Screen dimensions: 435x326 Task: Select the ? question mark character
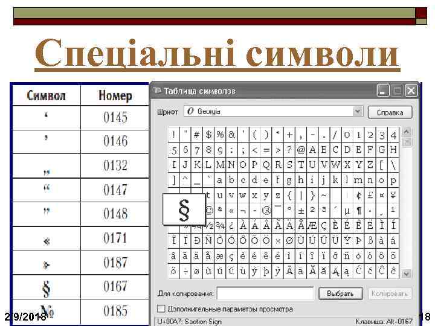point(289,150)
